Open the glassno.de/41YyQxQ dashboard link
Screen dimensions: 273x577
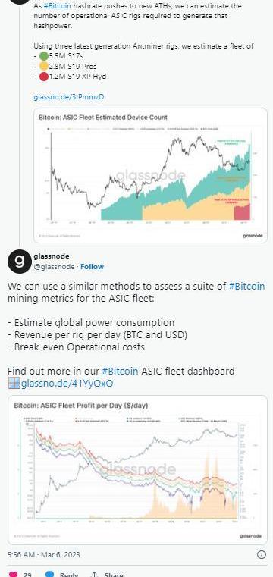click(x=67, y=384)
